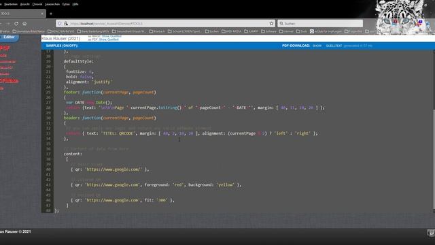Image resolution: width=435 pixels, height=245 pixels.
Task: Open the Marbach bookmarks folder
Action: click(x=157, y=31)
